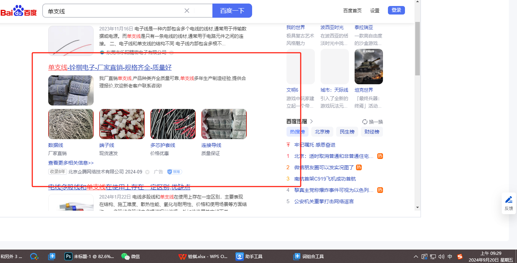This screenshot has height=263, width=517.
Task: Click the 登录 login button
Action: point(396,10)
